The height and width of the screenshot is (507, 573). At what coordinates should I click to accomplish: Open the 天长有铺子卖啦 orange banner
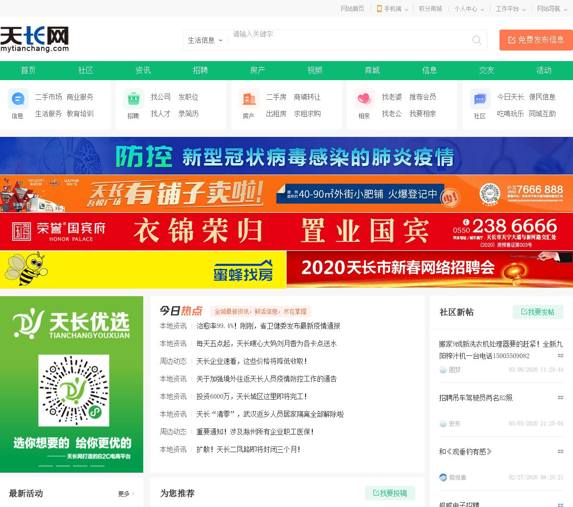[x=286, y=194]
